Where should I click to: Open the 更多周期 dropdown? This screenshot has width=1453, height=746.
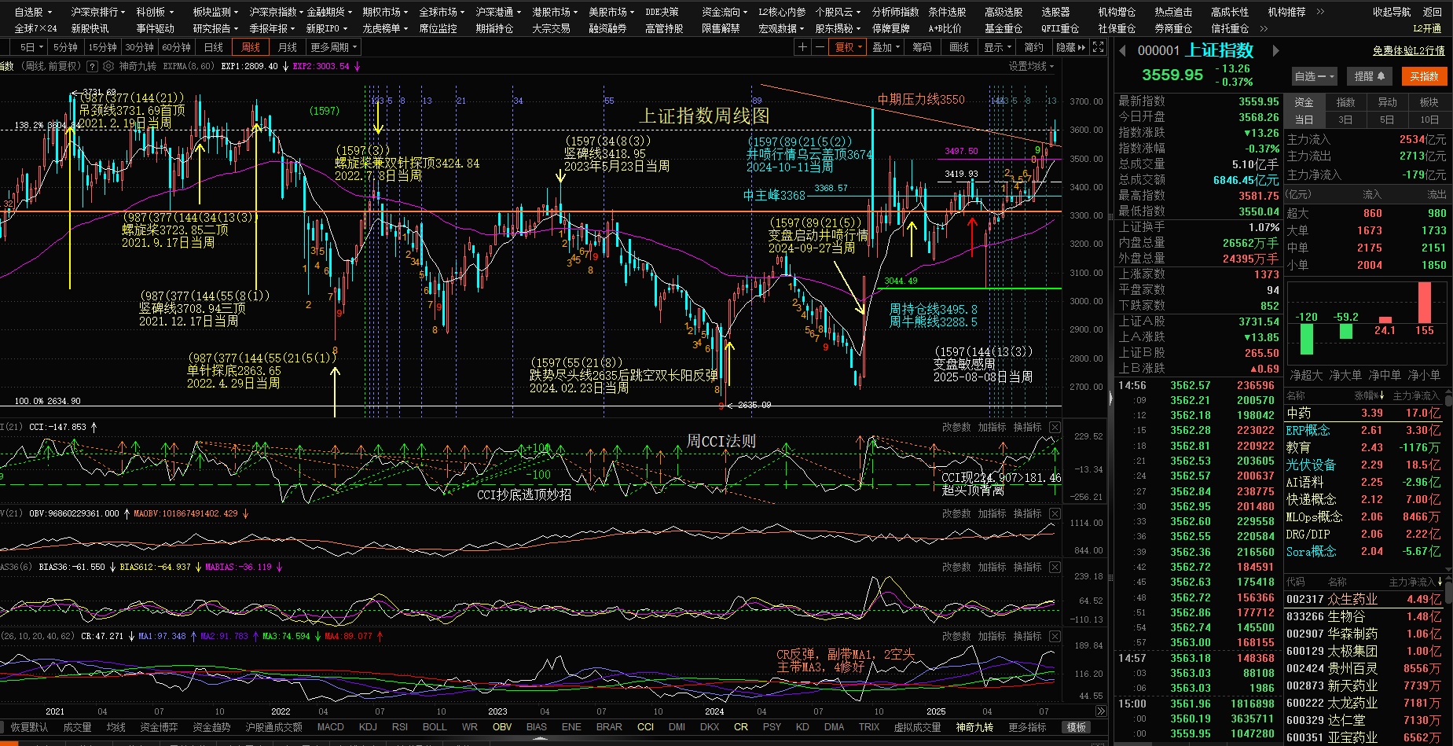click(x=334, y=47)
